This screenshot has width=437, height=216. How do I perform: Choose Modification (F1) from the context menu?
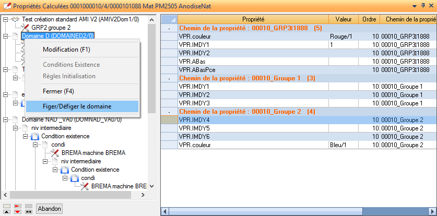click(x=66, y=50)
